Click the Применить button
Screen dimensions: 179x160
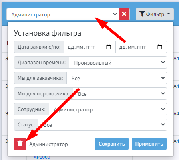149,144
